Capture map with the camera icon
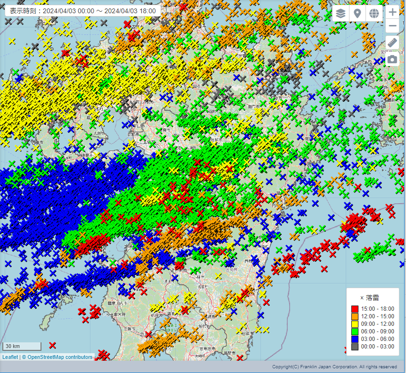This screenshot has height=373, width=406. (x=392, y=59)
